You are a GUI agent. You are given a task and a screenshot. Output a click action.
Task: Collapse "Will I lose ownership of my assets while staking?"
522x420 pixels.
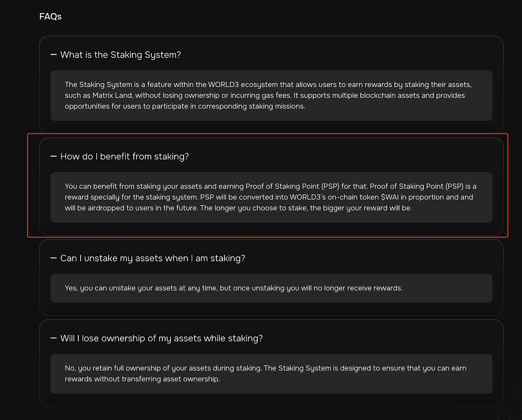[x=161, y=338]
